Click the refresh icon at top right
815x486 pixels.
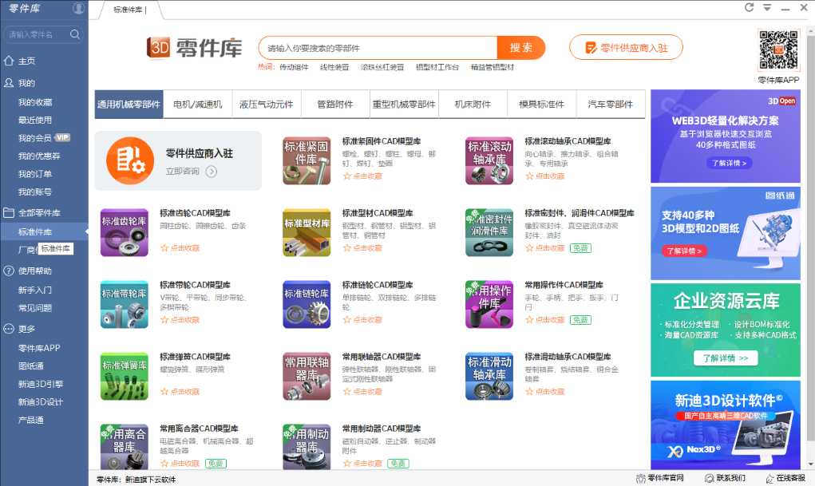tap(749, 7)
